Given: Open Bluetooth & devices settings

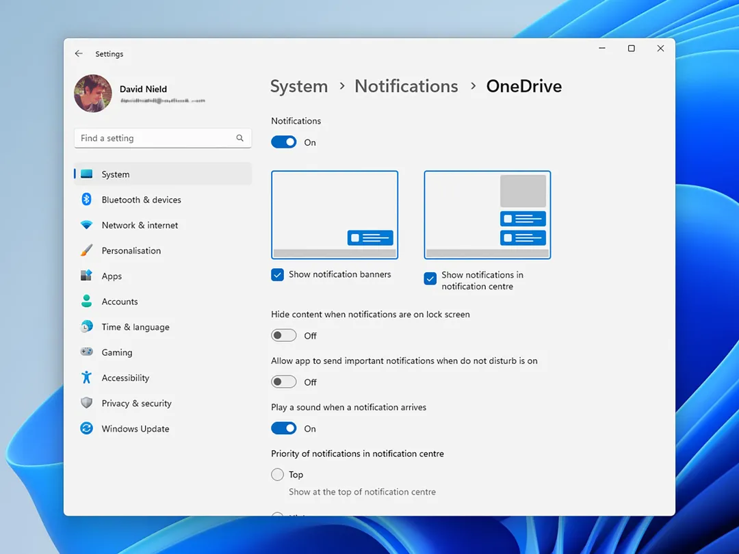Looking at the screenshot, I should (x=163, y=199).
